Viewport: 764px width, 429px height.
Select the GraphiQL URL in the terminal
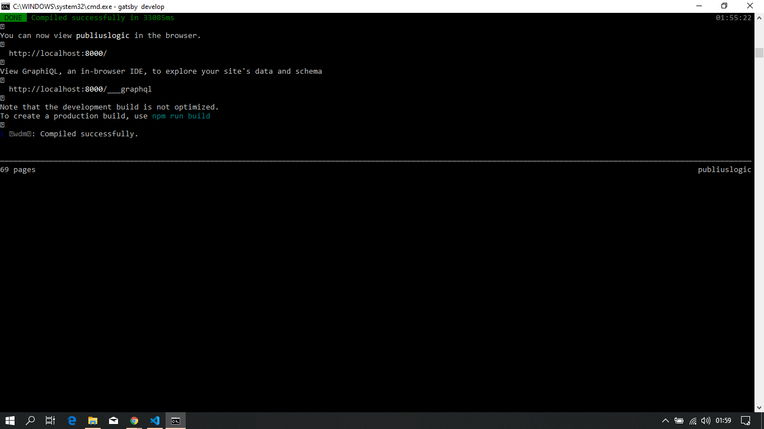(81, 89)
